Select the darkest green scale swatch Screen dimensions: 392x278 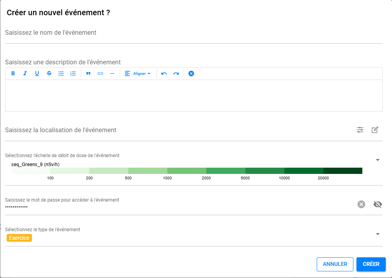coord(342,171)
